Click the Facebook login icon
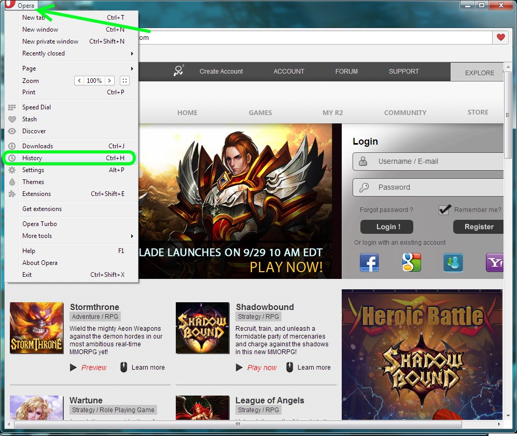The height and width of the screenshot is (436, 517). coord(369,262)
